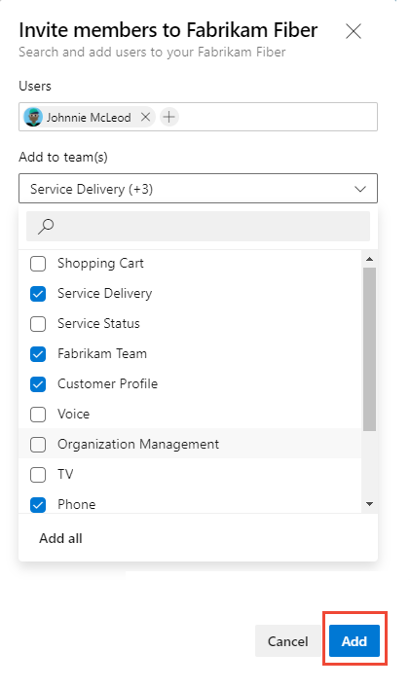Click the search magnifier icon in team filter
This screenshot has height=688, width=410.
(46, 227)
